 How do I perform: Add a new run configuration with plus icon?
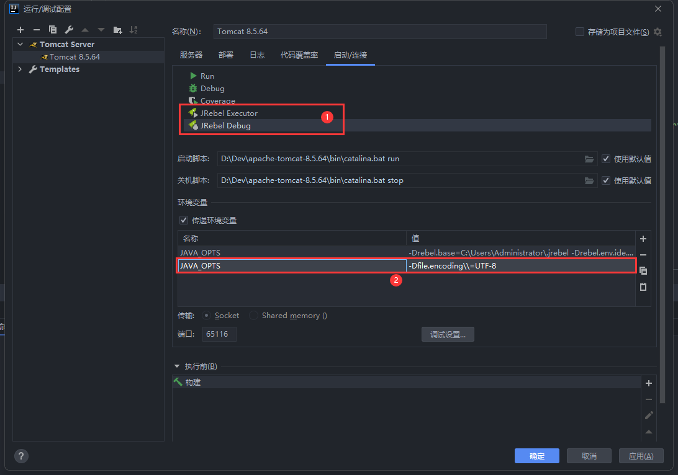coord(20,30)
